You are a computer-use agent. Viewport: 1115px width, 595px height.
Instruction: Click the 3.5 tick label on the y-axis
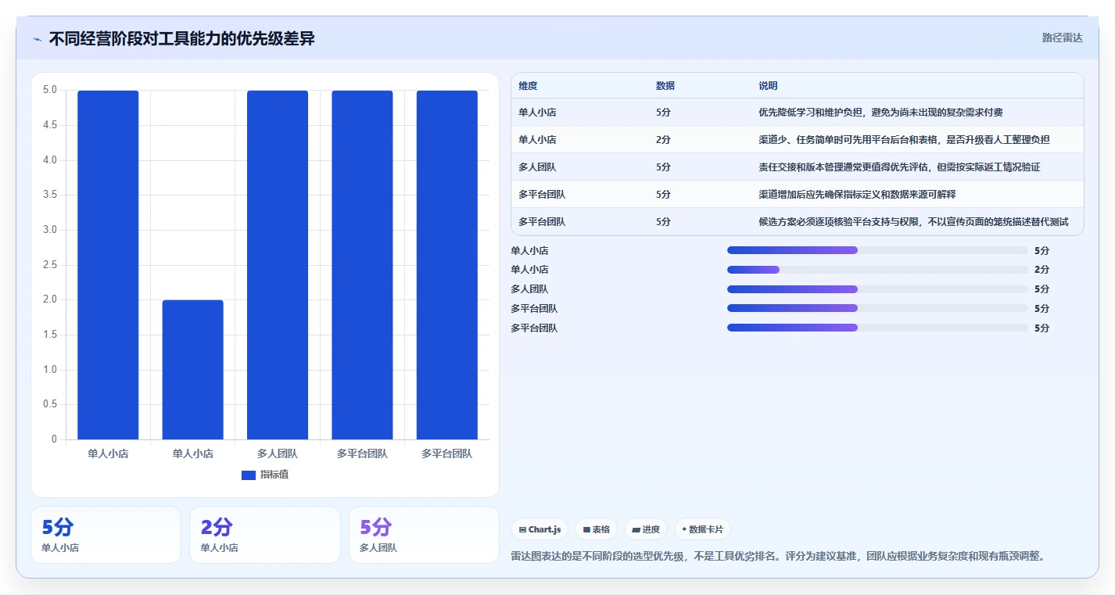(49, 195)
